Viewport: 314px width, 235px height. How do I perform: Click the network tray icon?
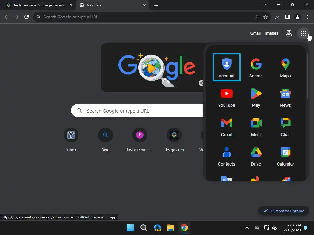pos(266,228)
